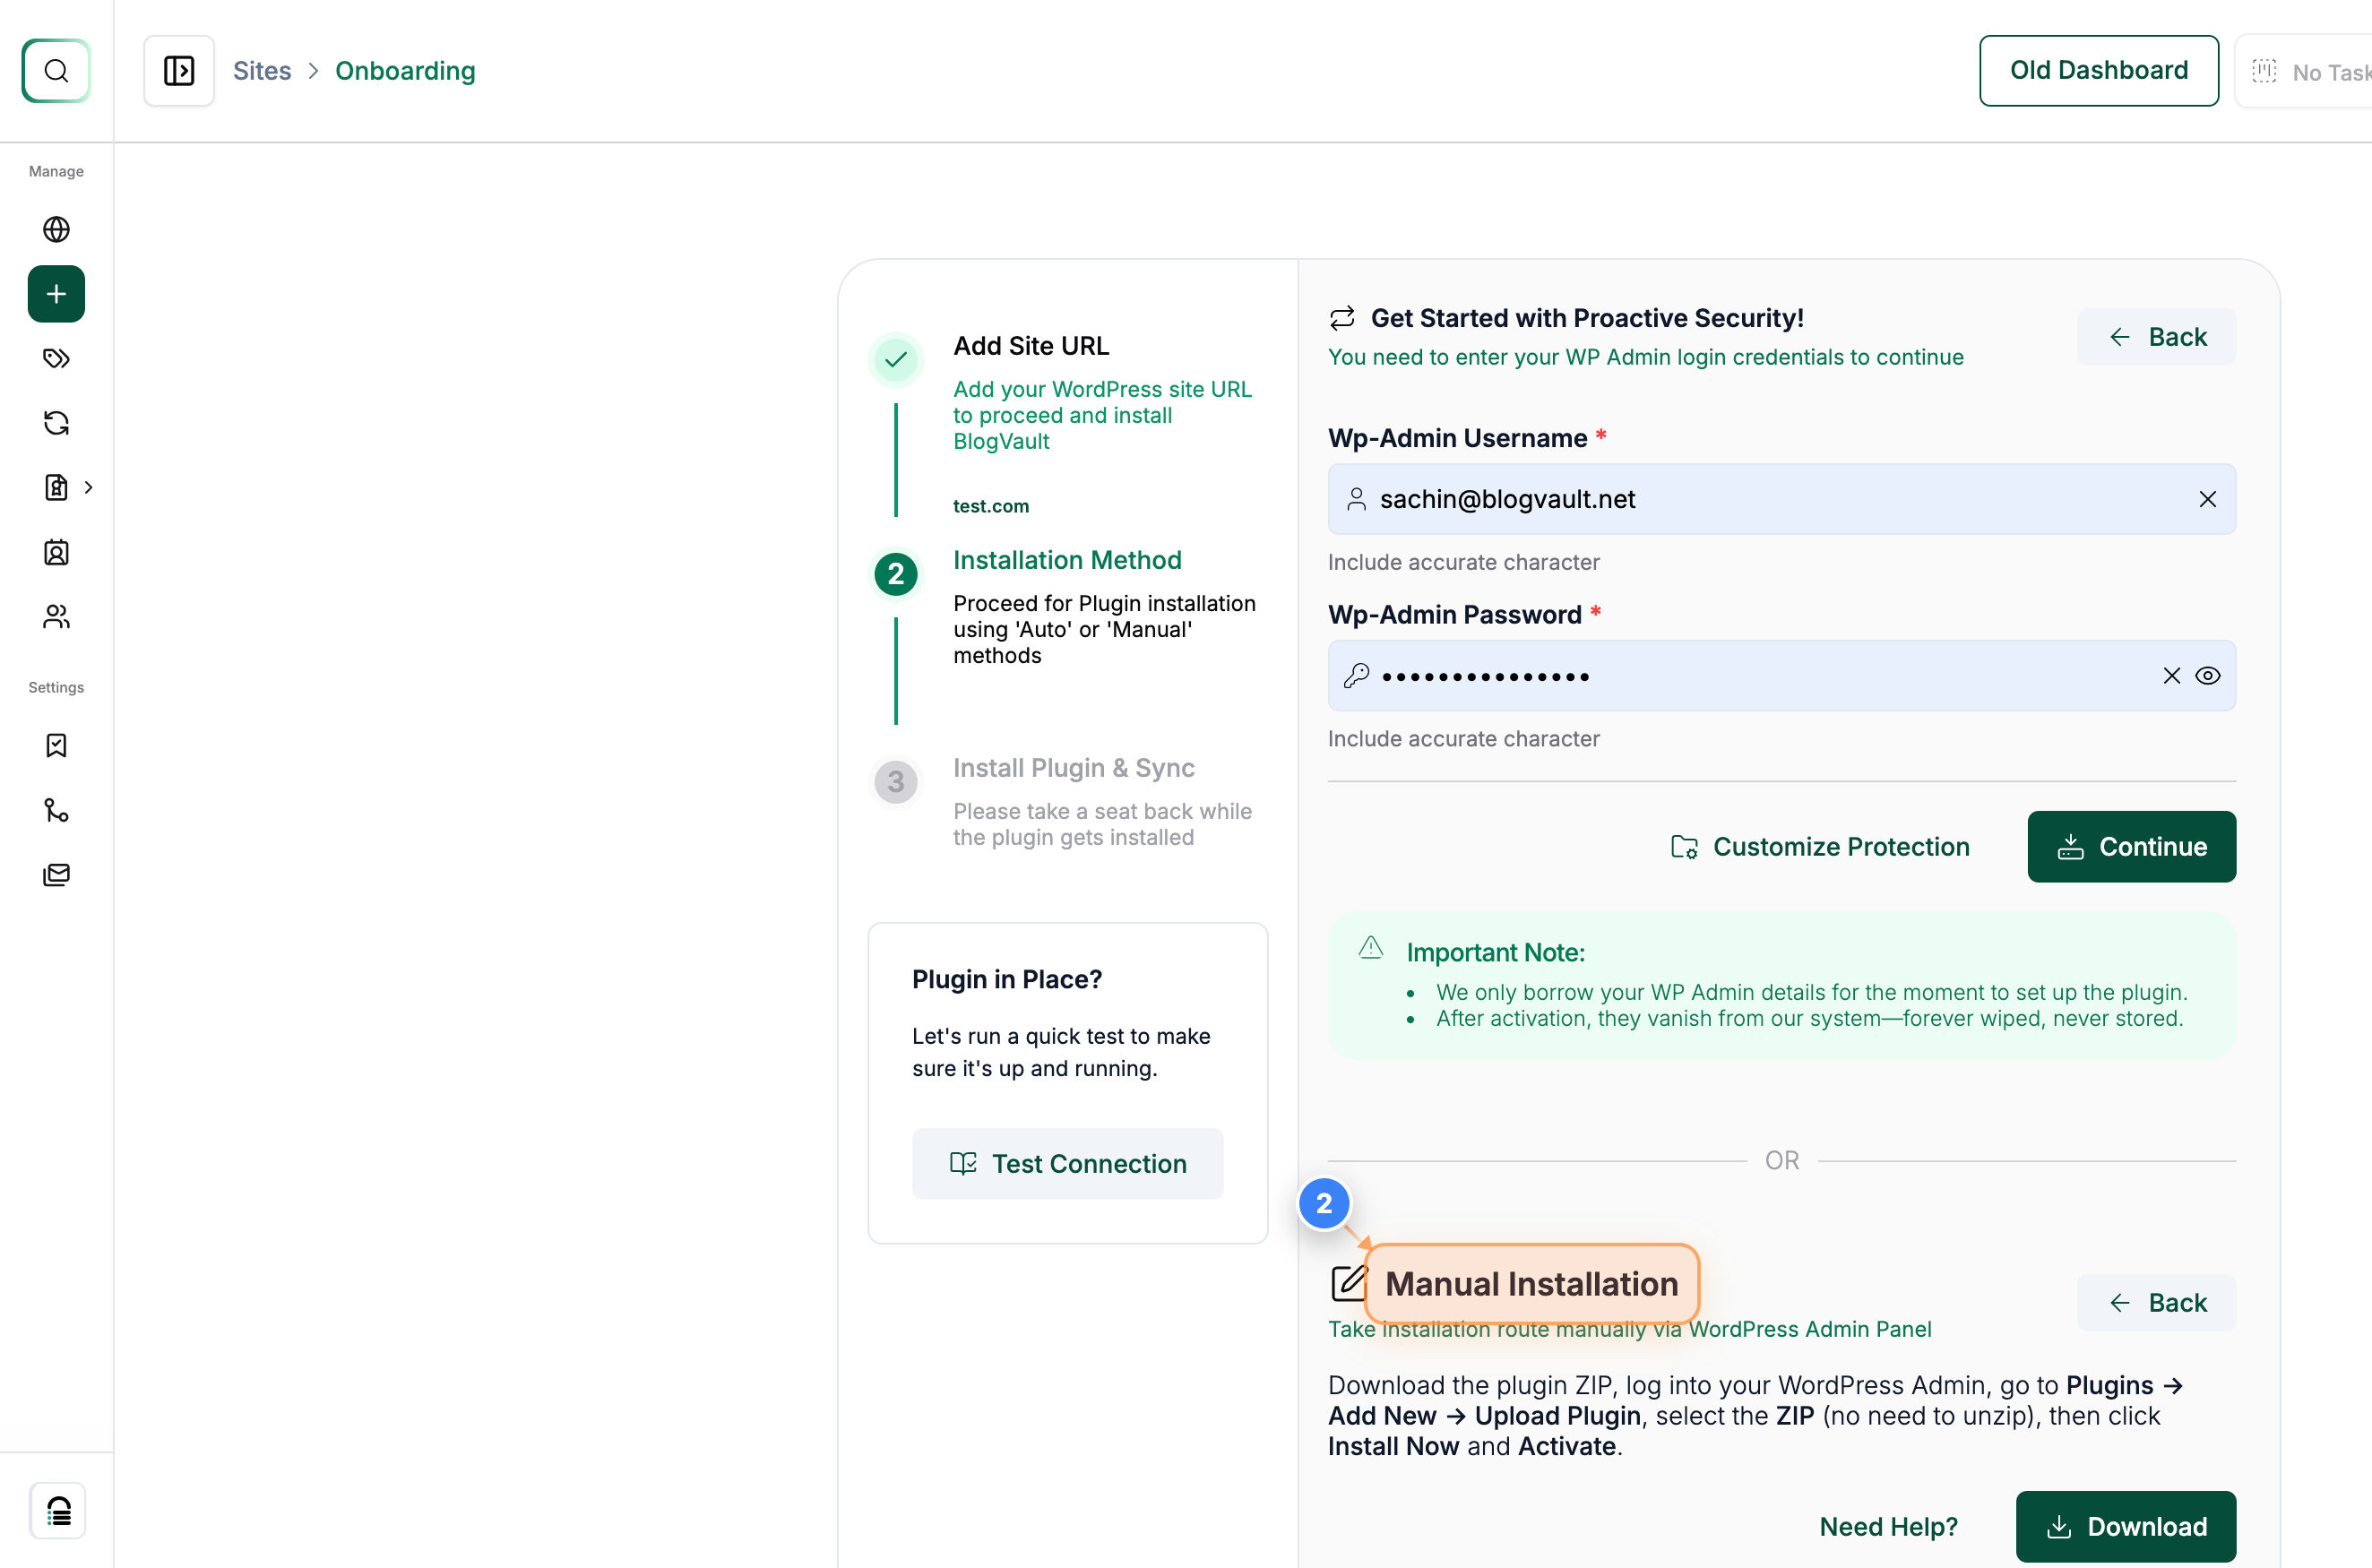Select the team members icon in sidebar

click(56, 616)
